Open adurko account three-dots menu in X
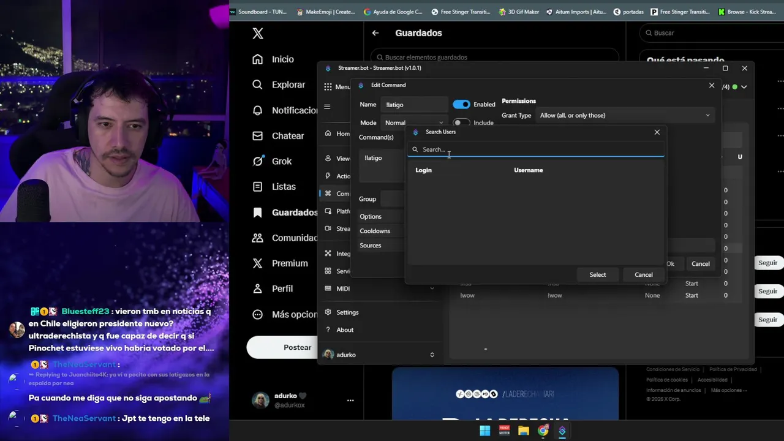 (x=350, y=400)
